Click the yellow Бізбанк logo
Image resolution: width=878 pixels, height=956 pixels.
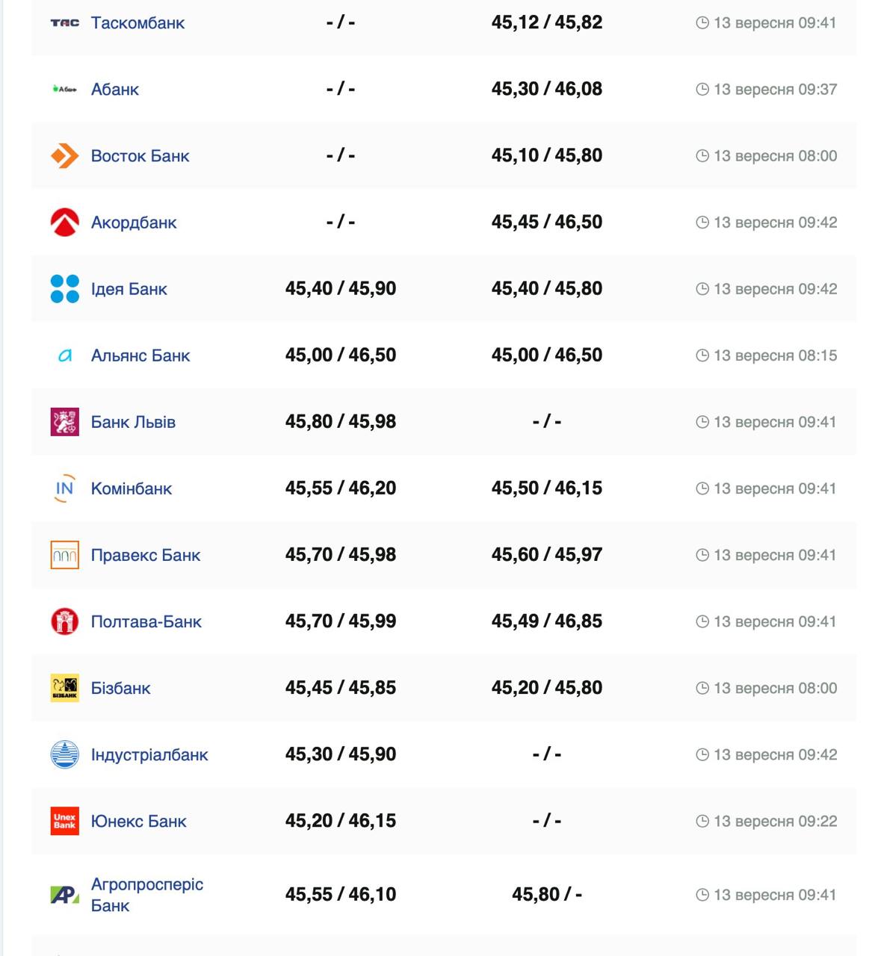tap(64, 688)
